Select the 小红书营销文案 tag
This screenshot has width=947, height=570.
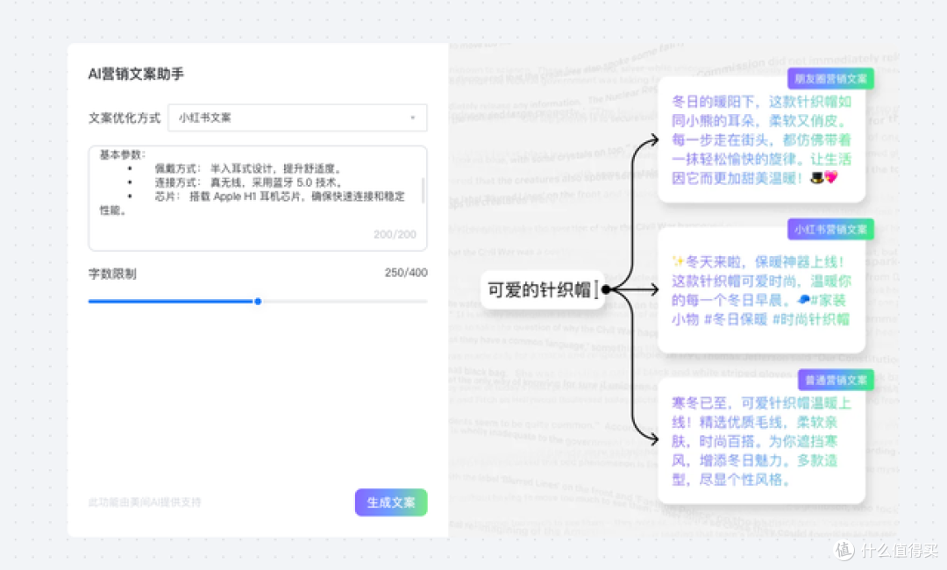[x=830, y=230]
